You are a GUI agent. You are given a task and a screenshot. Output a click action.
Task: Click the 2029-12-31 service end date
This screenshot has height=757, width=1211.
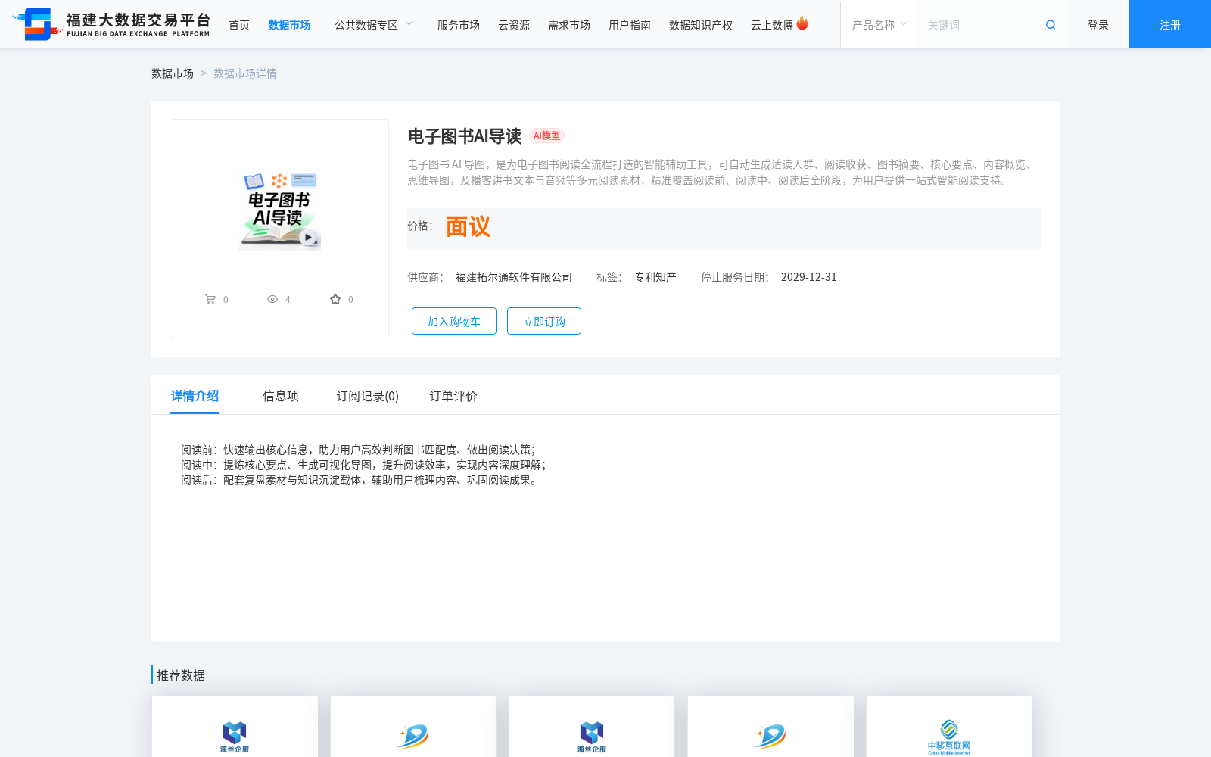[809, 277]
